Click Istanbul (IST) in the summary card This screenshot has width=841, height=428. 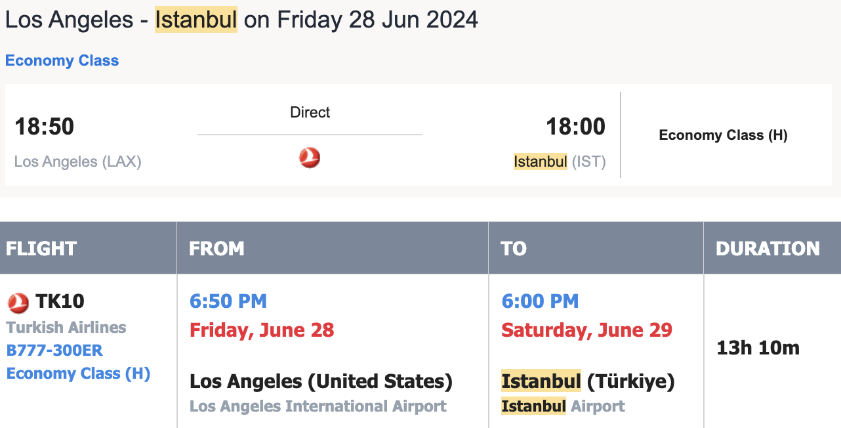[559, 161]
